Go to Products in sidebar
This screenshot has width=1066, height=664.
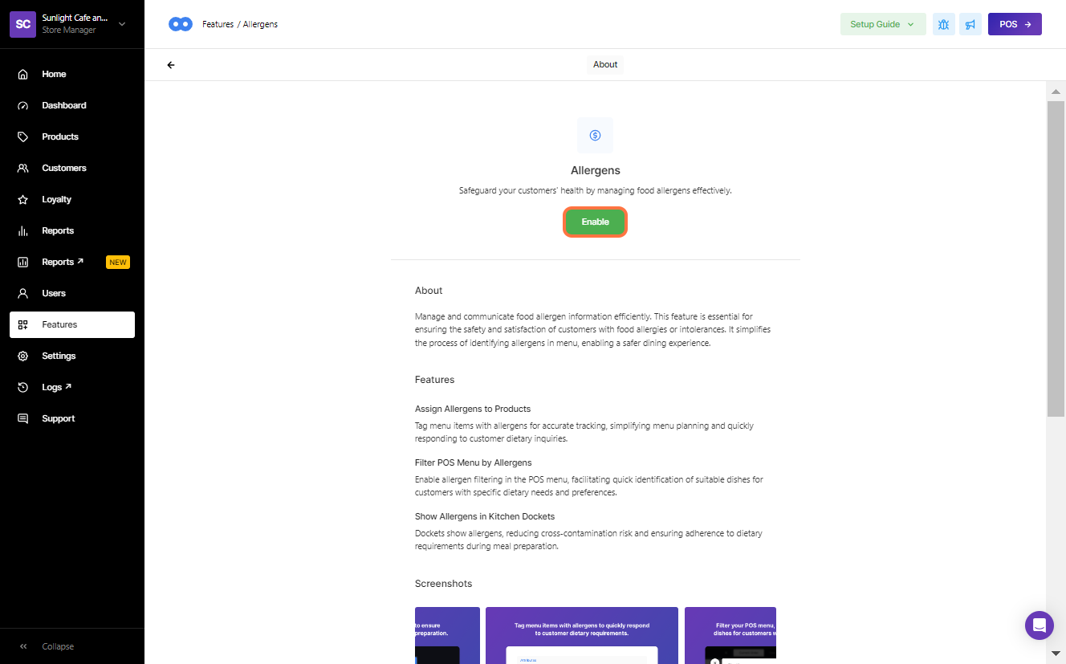(60, 136)
